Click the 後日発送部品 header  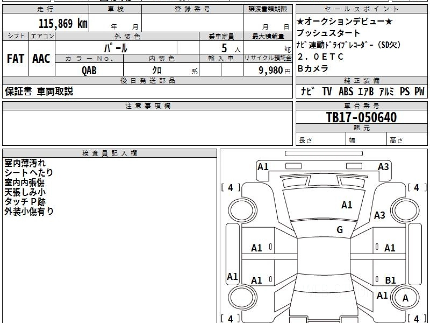coord(148,81)
